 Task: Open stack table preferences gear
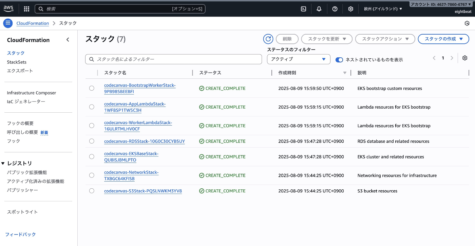pyautogui.click(x=465, y=58)
